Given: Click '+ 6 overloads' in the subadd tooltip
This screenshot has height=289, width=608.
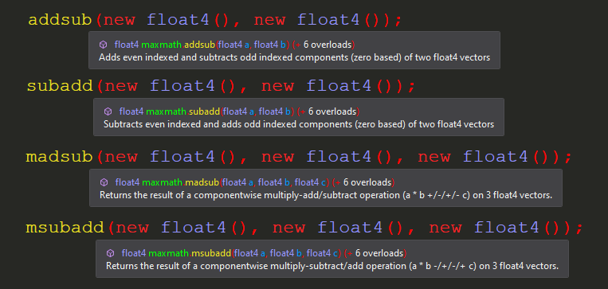Looking at the screenshot, I should (328, 112).
